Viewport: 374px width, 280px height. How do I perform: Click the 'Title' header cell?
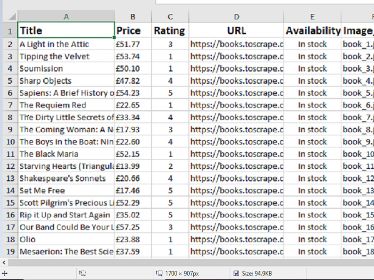pos(66,30)
